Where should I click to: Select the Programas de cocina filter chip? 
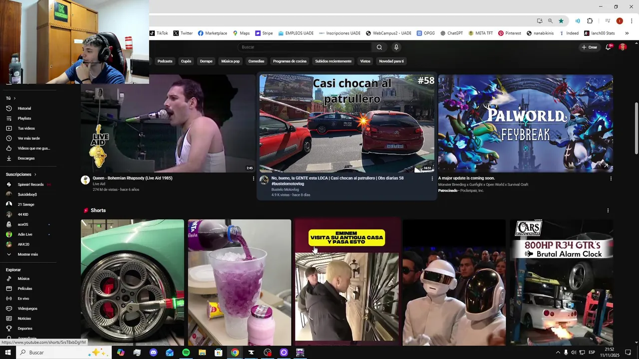290,61
